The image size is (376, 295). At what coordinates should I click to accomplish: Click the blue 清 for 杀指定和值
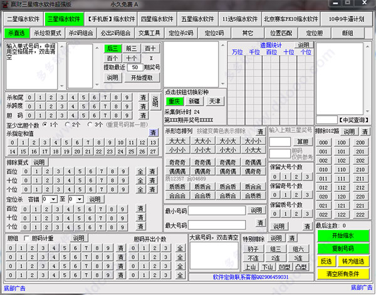click(154, 133)
